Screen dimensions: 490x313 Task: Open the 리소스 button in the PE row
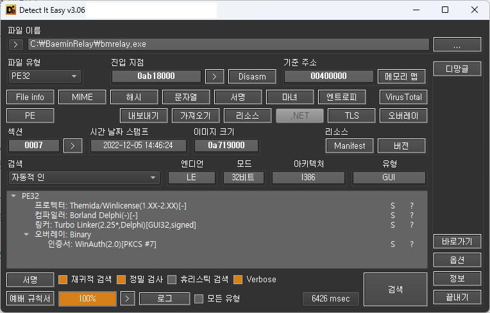coord(248,116)
